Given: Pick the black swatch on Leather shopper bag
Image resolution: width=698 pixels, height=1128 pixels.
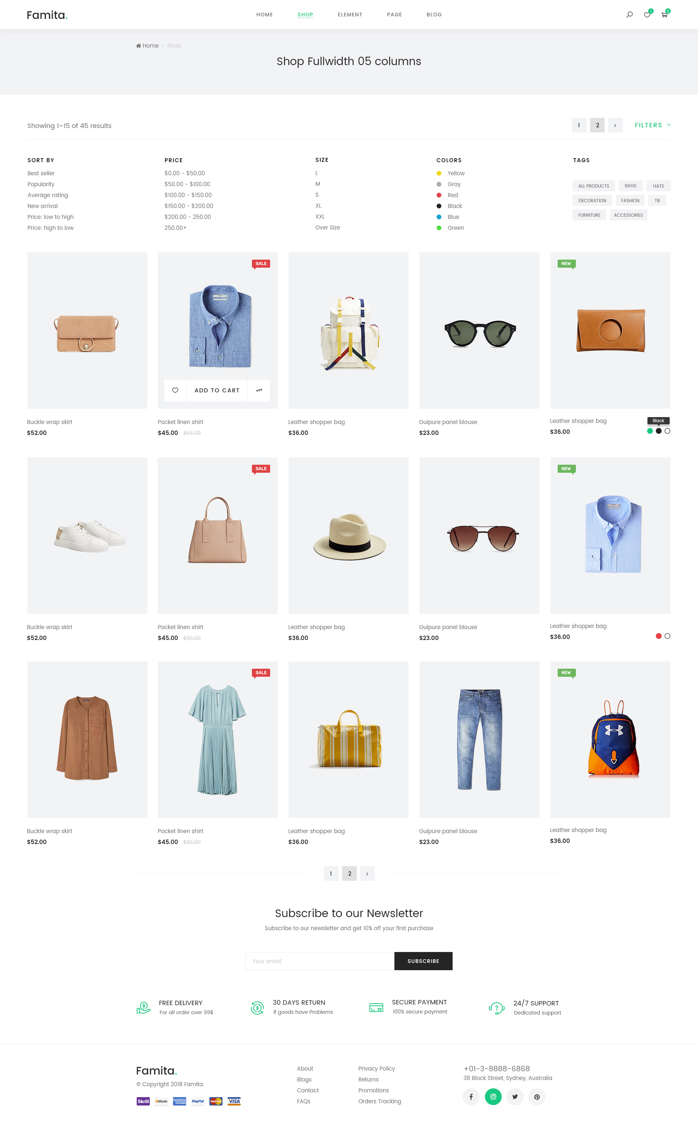Looking at the screenshot, I should tap(659, 431).
